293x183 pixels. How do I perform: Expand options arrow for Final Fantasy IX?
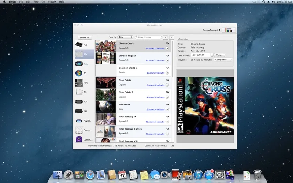[167, 122]
